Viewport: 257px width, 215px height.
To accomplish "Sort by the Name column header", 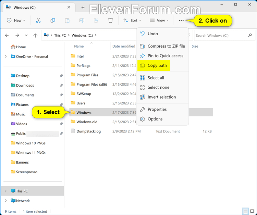I will (x=79, y=46).
